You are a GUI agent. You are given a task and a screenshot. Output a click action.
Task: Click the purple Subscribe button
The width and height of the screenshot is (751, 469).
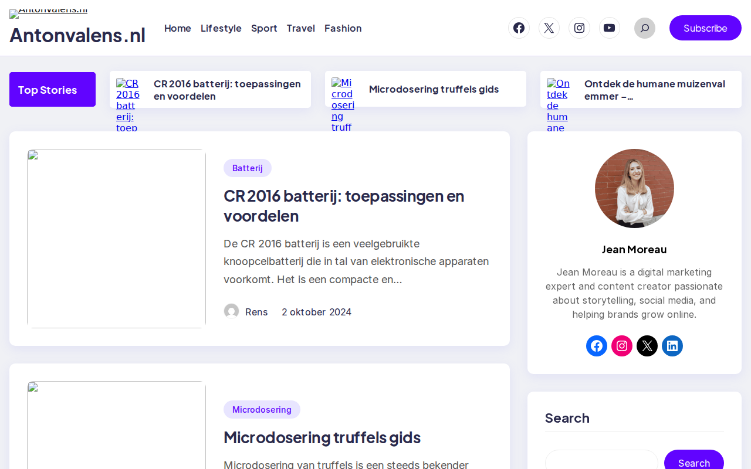pyautogui.click(x=705, y=28)
